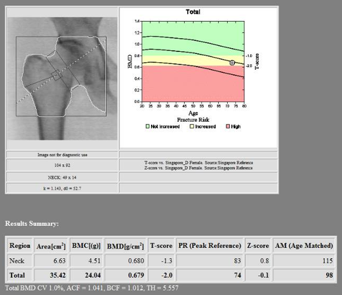This screenshot has width=342, height=295.
Task: Select the chart title 'Total'
Action: pyautogui.click(x=193, y=12)
